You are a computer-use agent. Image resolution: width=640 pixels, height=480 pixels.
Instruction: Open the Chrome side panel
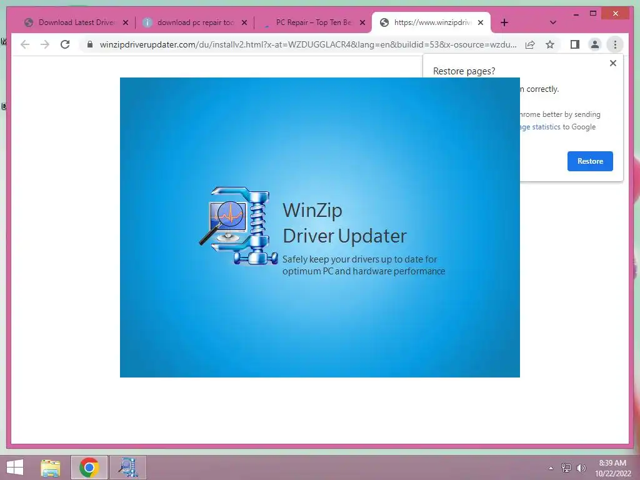tap(575, 44)
